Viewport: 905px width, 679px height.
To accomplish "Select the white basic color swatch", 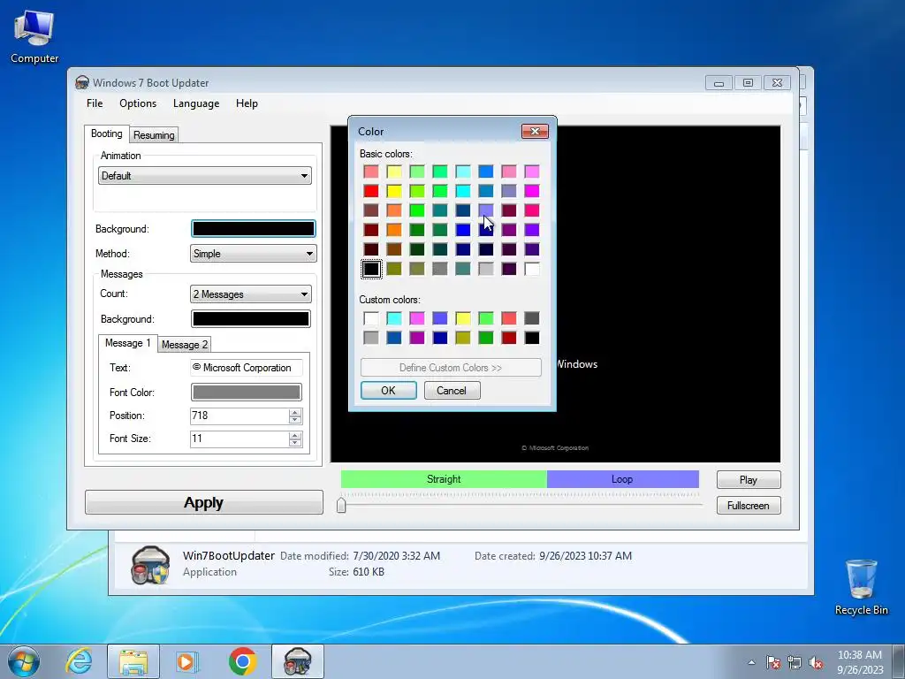I will [x=532, y=269].
